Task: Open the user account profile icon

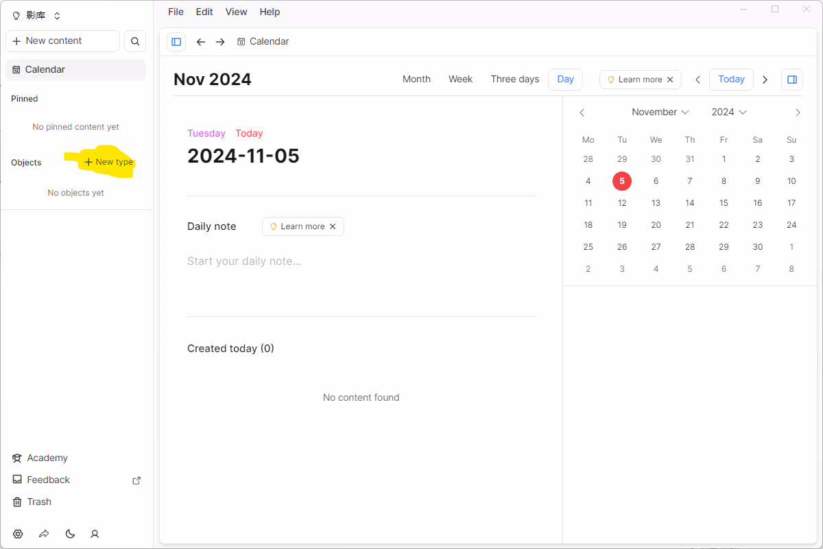Action: click(x=95, y=534)
